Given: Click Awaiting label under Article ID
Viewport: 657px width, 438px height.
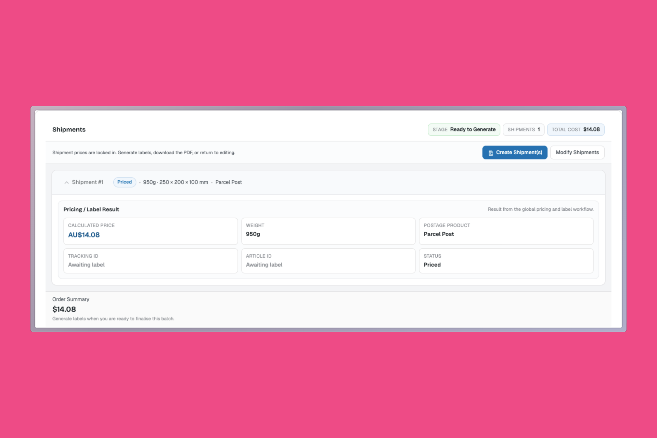Looking at the screenshot, I should point(264,265).
